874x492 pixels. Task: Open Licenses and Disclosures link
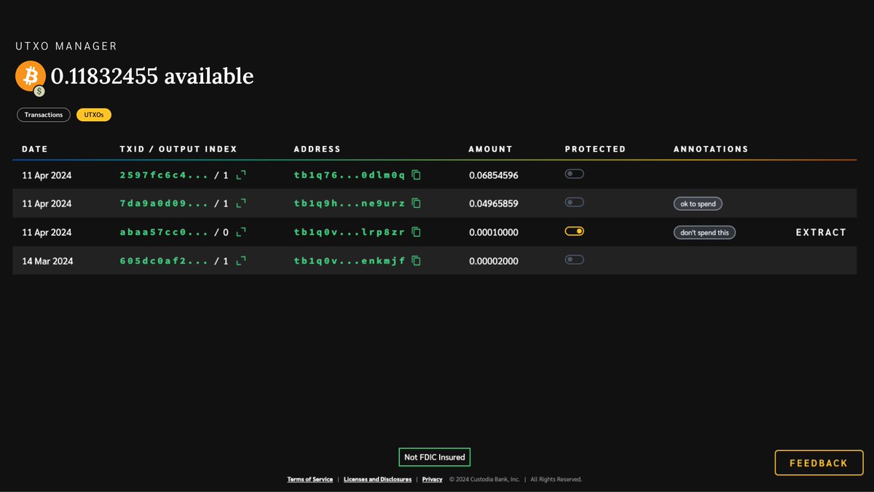pos(377,480)
